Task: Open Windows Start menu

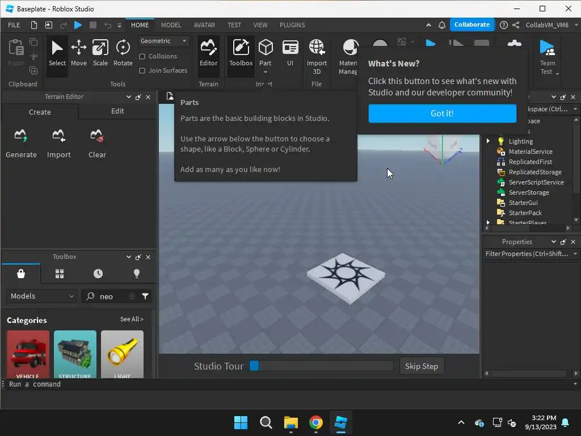Action: tap(241, 422)
